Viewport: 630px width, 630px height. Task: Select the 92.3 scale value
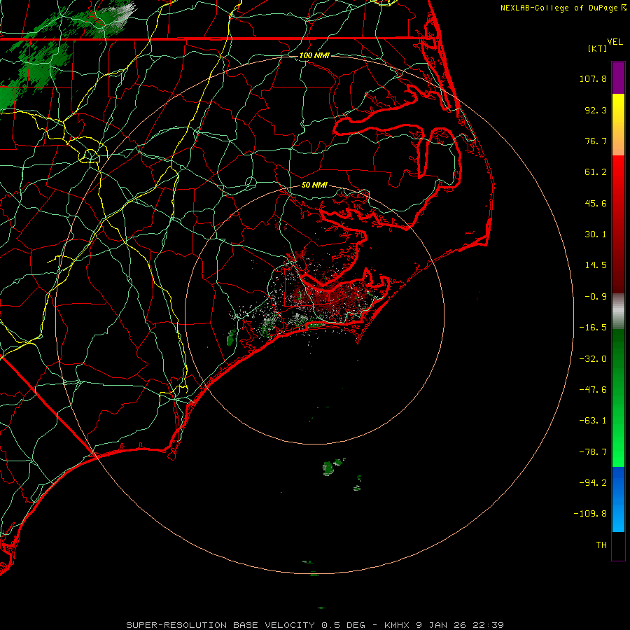[x=596, y=110]
